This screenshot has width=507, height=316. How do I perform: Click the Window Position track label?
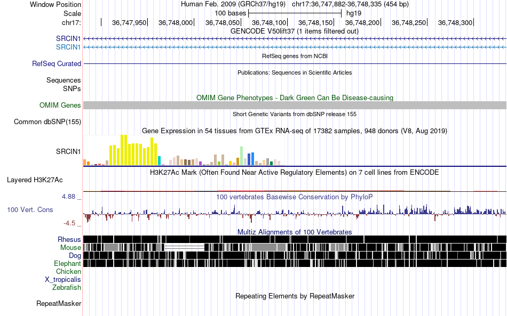[x=56, y=4]
